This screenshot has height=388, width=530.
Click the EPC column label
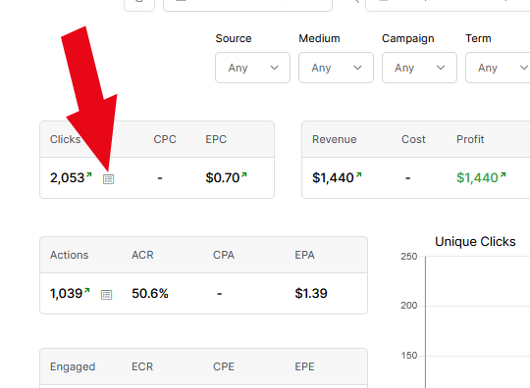click(216, 139)
